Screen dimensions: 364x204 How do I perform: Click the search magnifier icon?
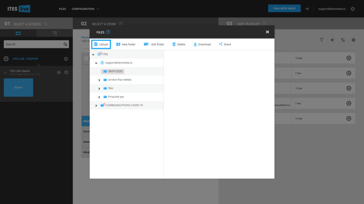pos(65,44)
